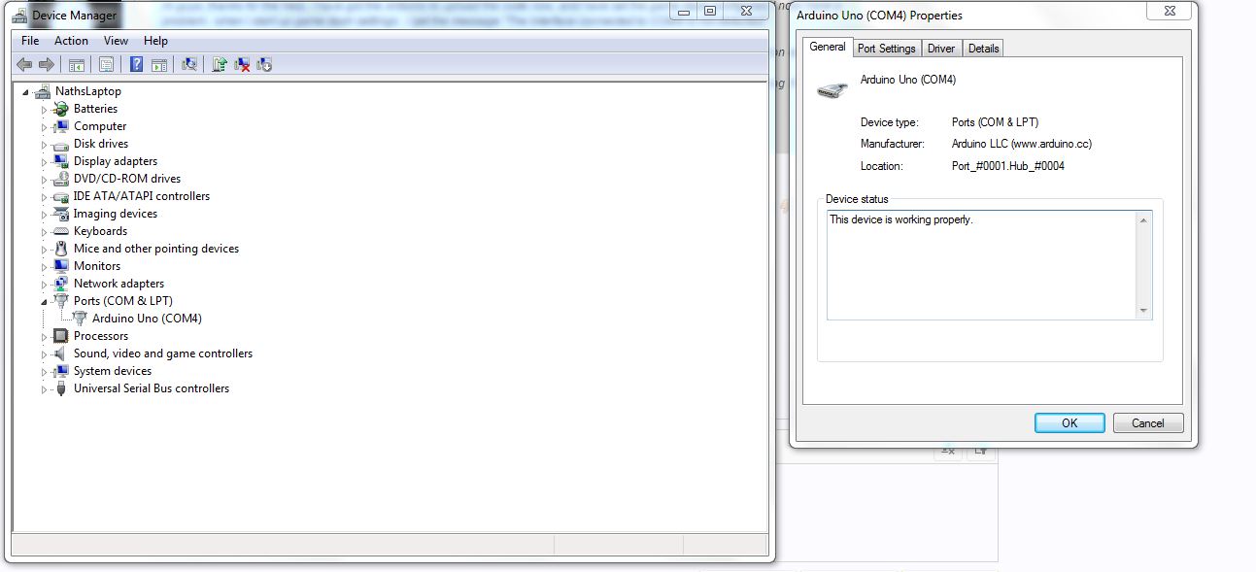Click Cancel in the Properties dialog

coord(1147,422)
